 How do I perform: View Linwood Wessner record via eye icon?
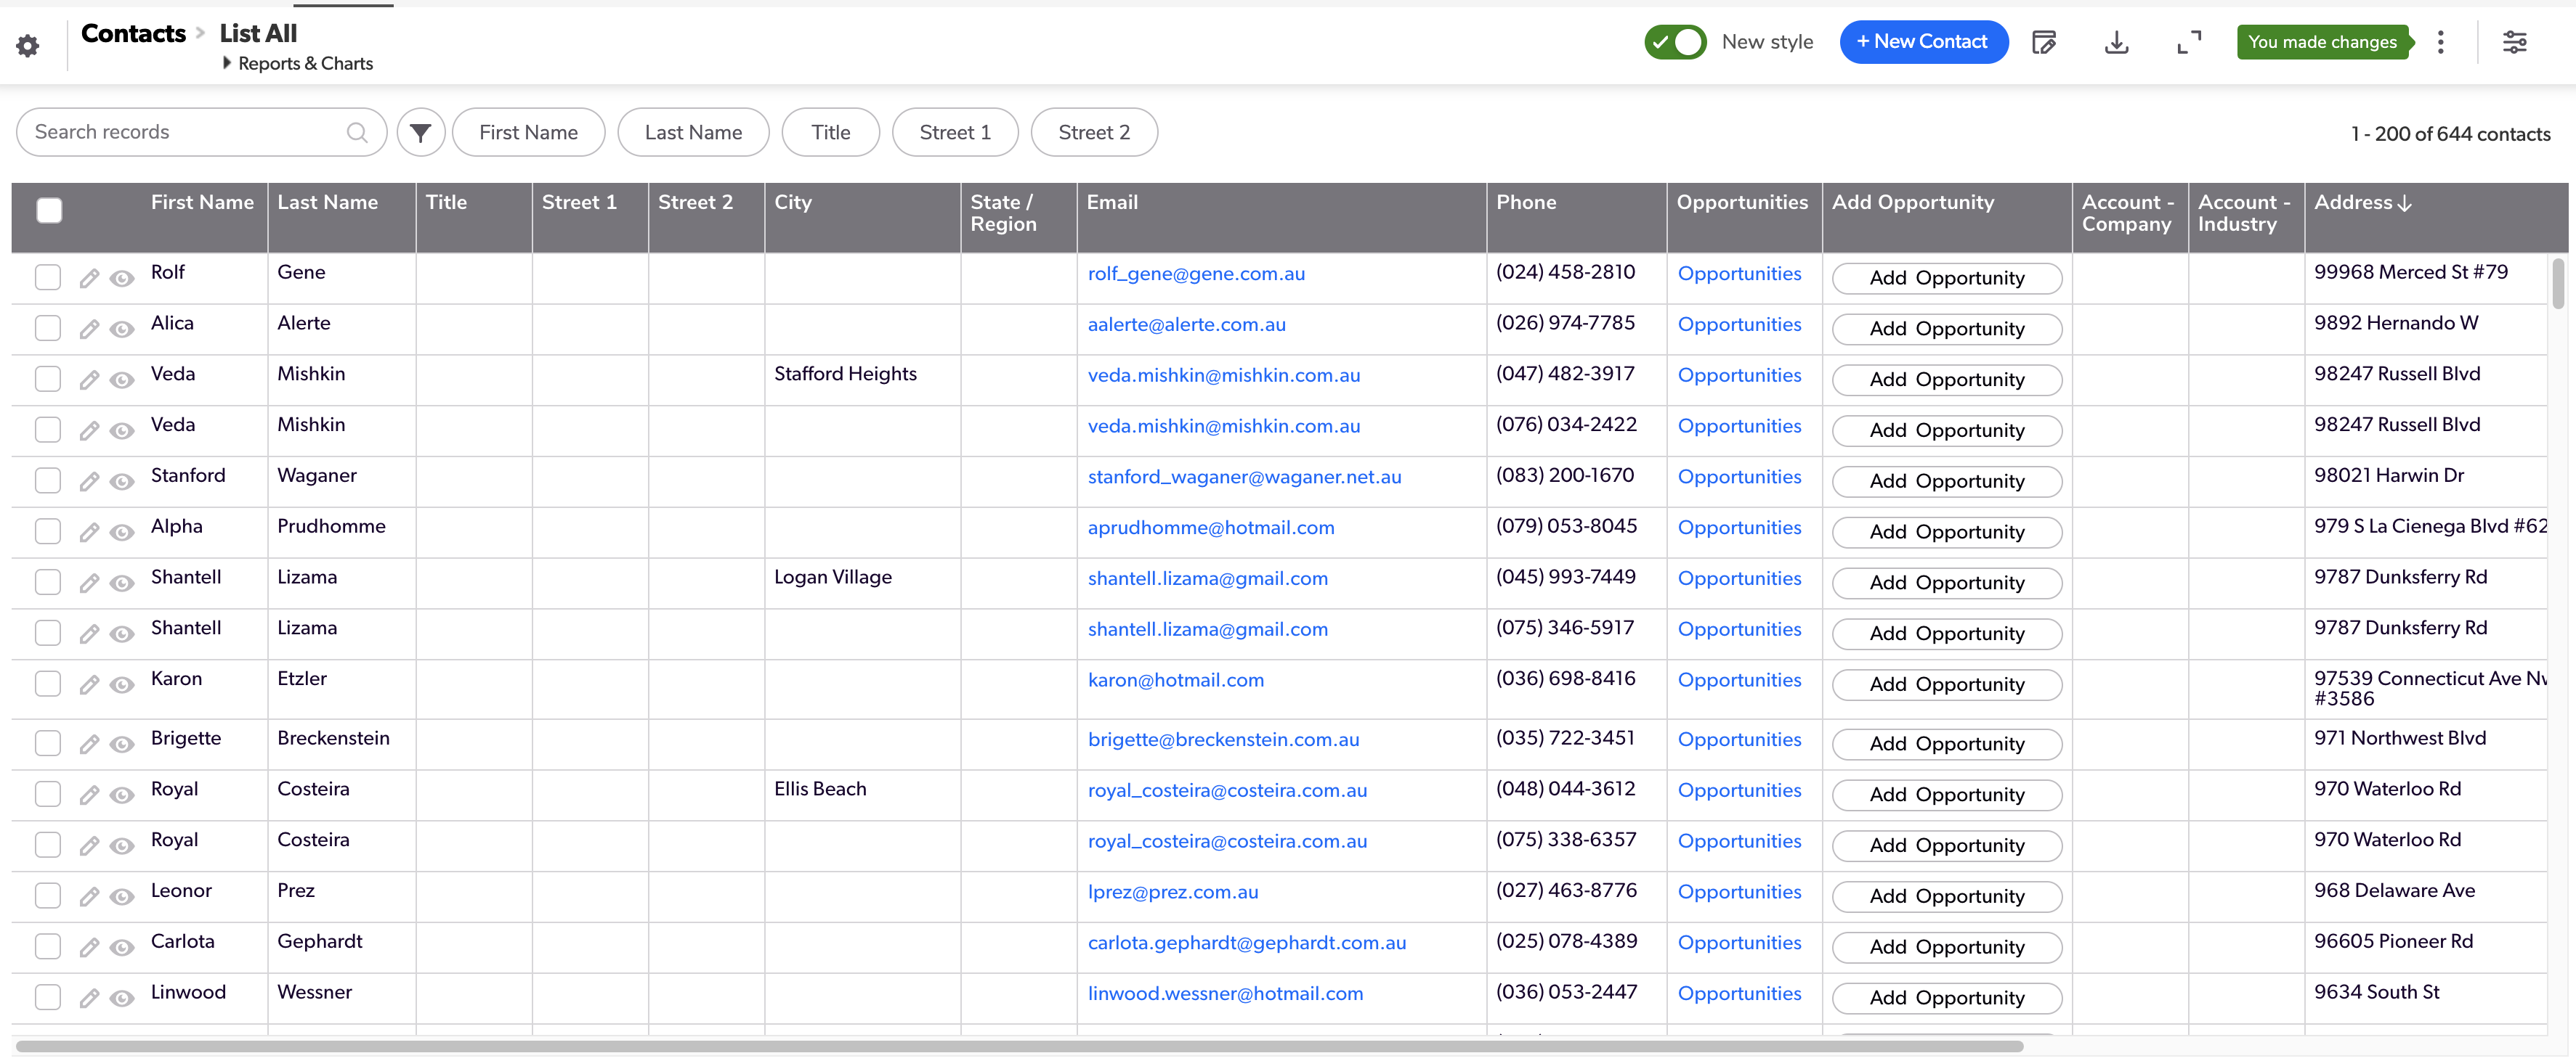(122, 998)
